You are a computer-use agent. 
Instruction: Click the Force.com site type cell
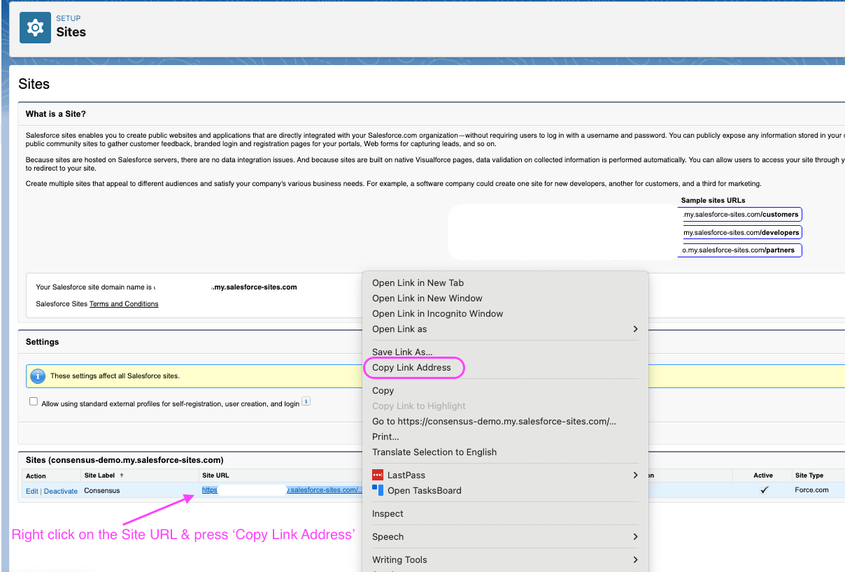(x=812, y=490)
